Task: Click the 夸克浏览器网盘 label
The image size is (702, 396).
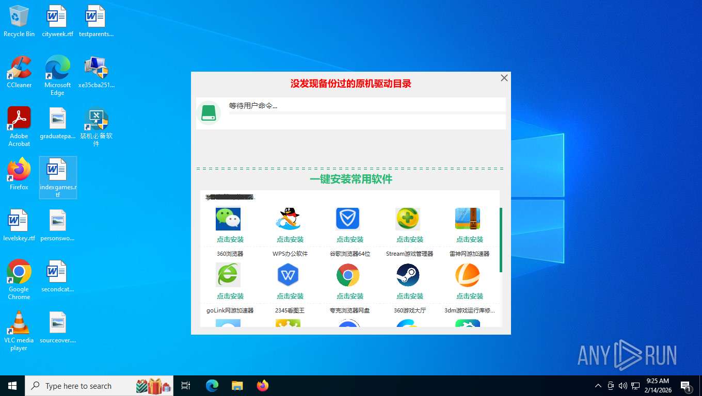Action: pos(350,310)
